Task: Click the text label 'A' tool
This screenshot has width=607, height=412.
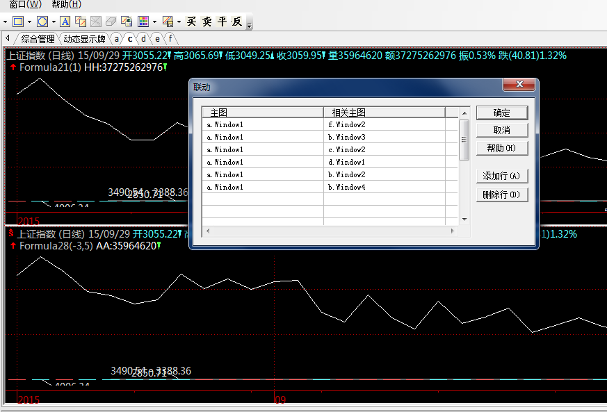Action: point(65,22)
